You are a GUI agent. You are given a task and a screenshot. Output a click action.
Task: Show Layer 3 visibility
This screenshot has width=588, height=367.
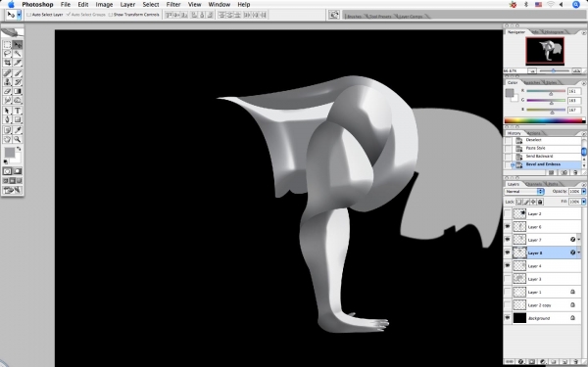pyautogui.click(x=508, y=279)
